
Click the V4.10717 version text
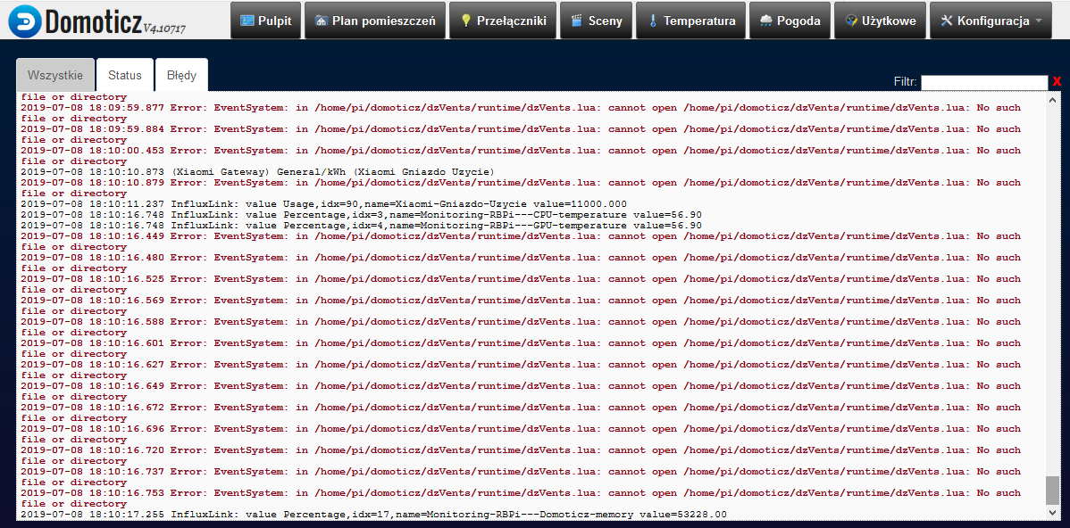(x=164, y=29)
